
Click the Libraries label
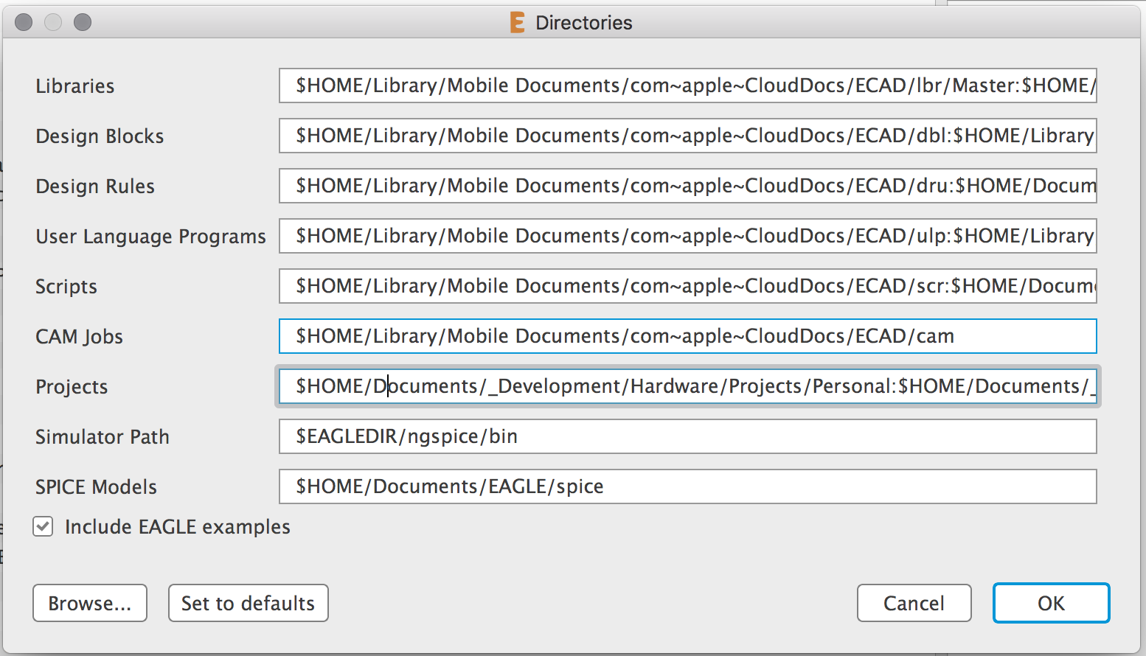click(x=74, y=86)
